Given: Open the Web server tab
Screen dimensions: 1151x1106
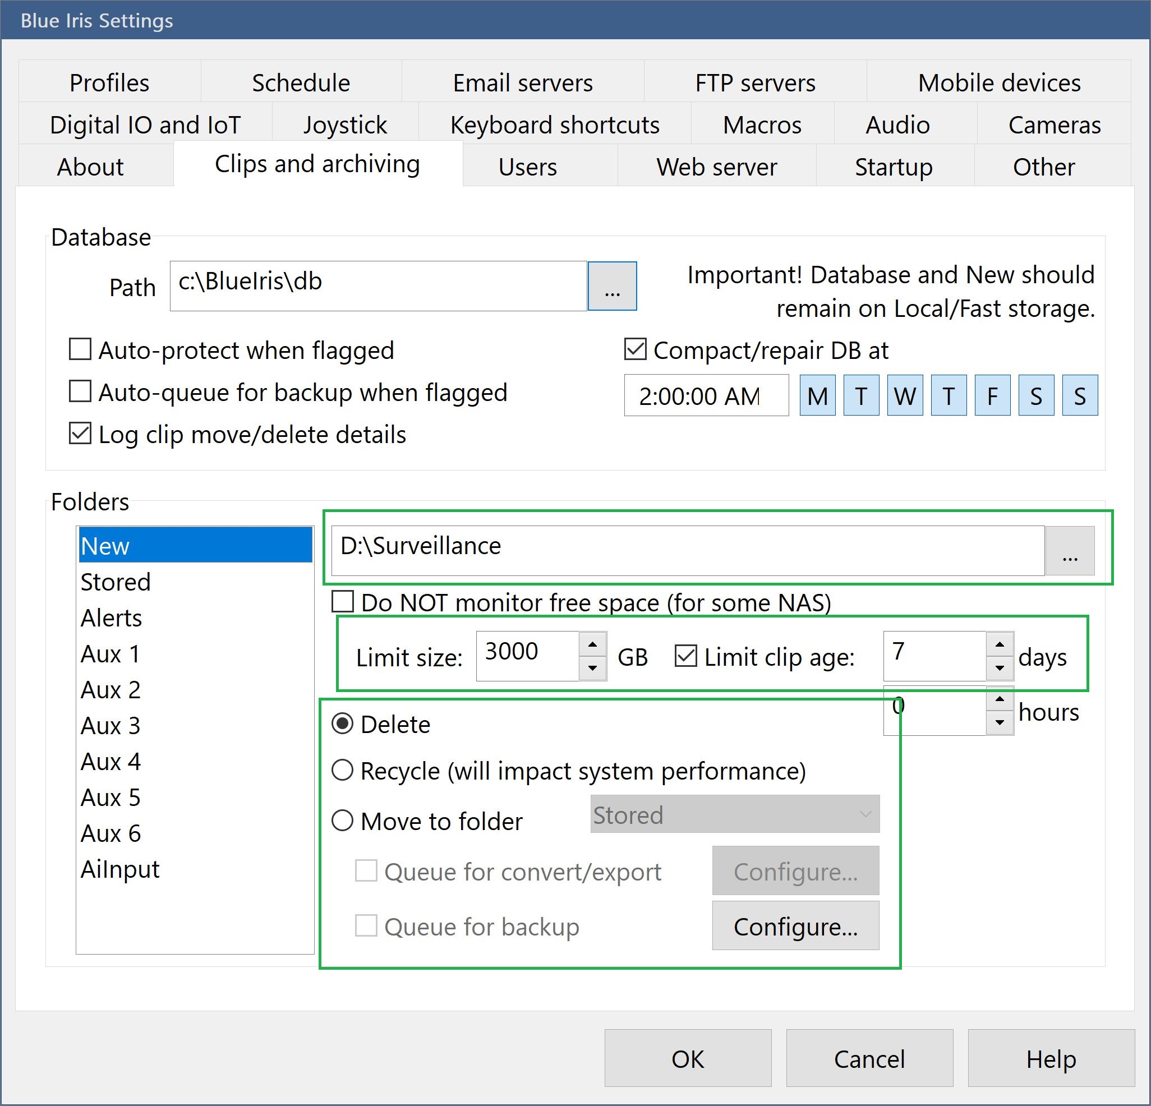Looking at the screenshot, I should 716,167.
